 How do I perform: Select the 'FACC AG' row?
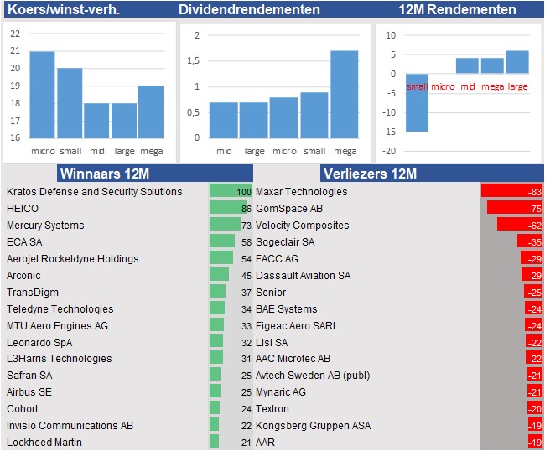(277, 259)
